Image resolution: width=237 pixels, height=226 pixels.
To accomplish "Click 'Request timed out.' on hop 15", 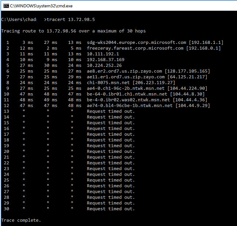I will tap(110, 123).
